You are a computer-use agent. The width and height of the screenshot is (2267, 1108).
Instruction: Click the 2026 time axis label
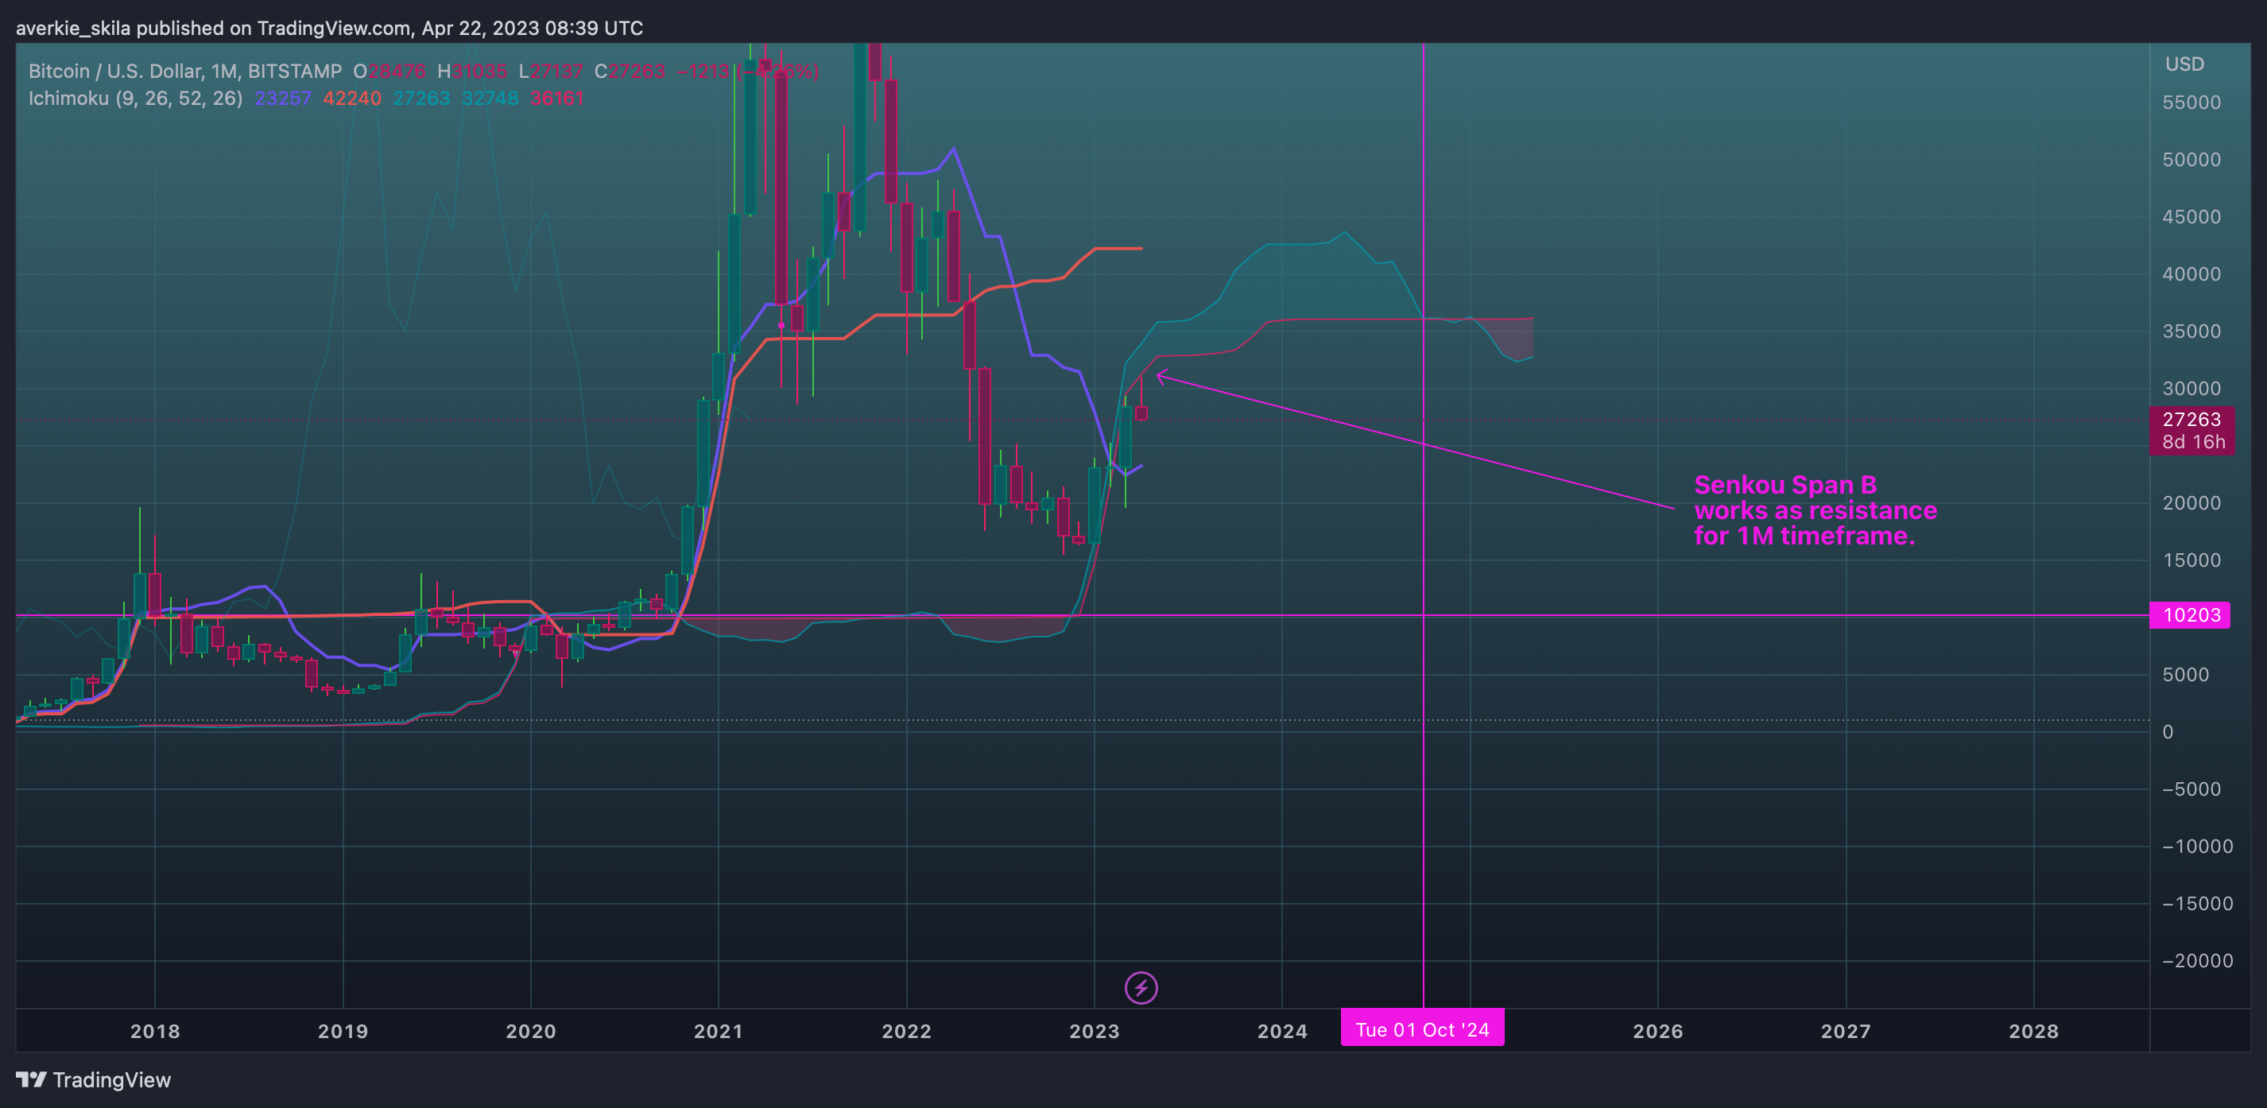tap(1658, 1032)
